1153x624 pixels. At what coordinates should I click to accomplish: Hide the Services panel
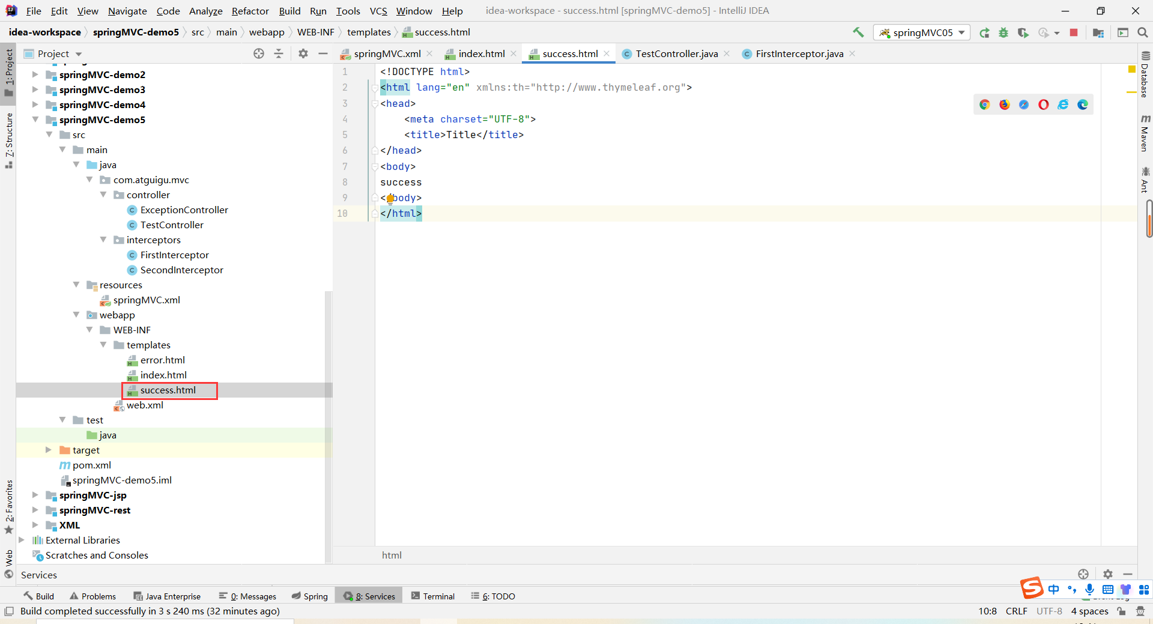click(1128, 574)
